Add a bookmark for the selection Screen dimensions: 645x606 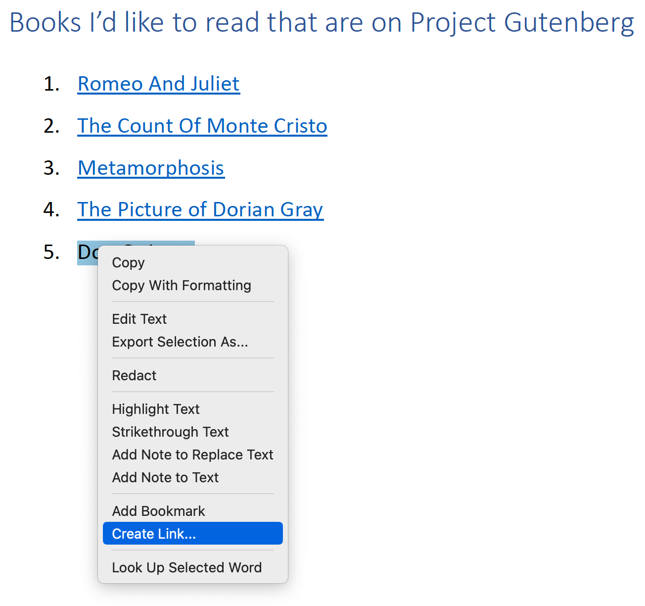[x=158, y=510]
